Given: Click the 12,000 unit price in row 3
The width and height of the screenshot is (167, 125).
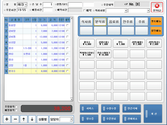Looking at the screenshot, I should (42, 37).
